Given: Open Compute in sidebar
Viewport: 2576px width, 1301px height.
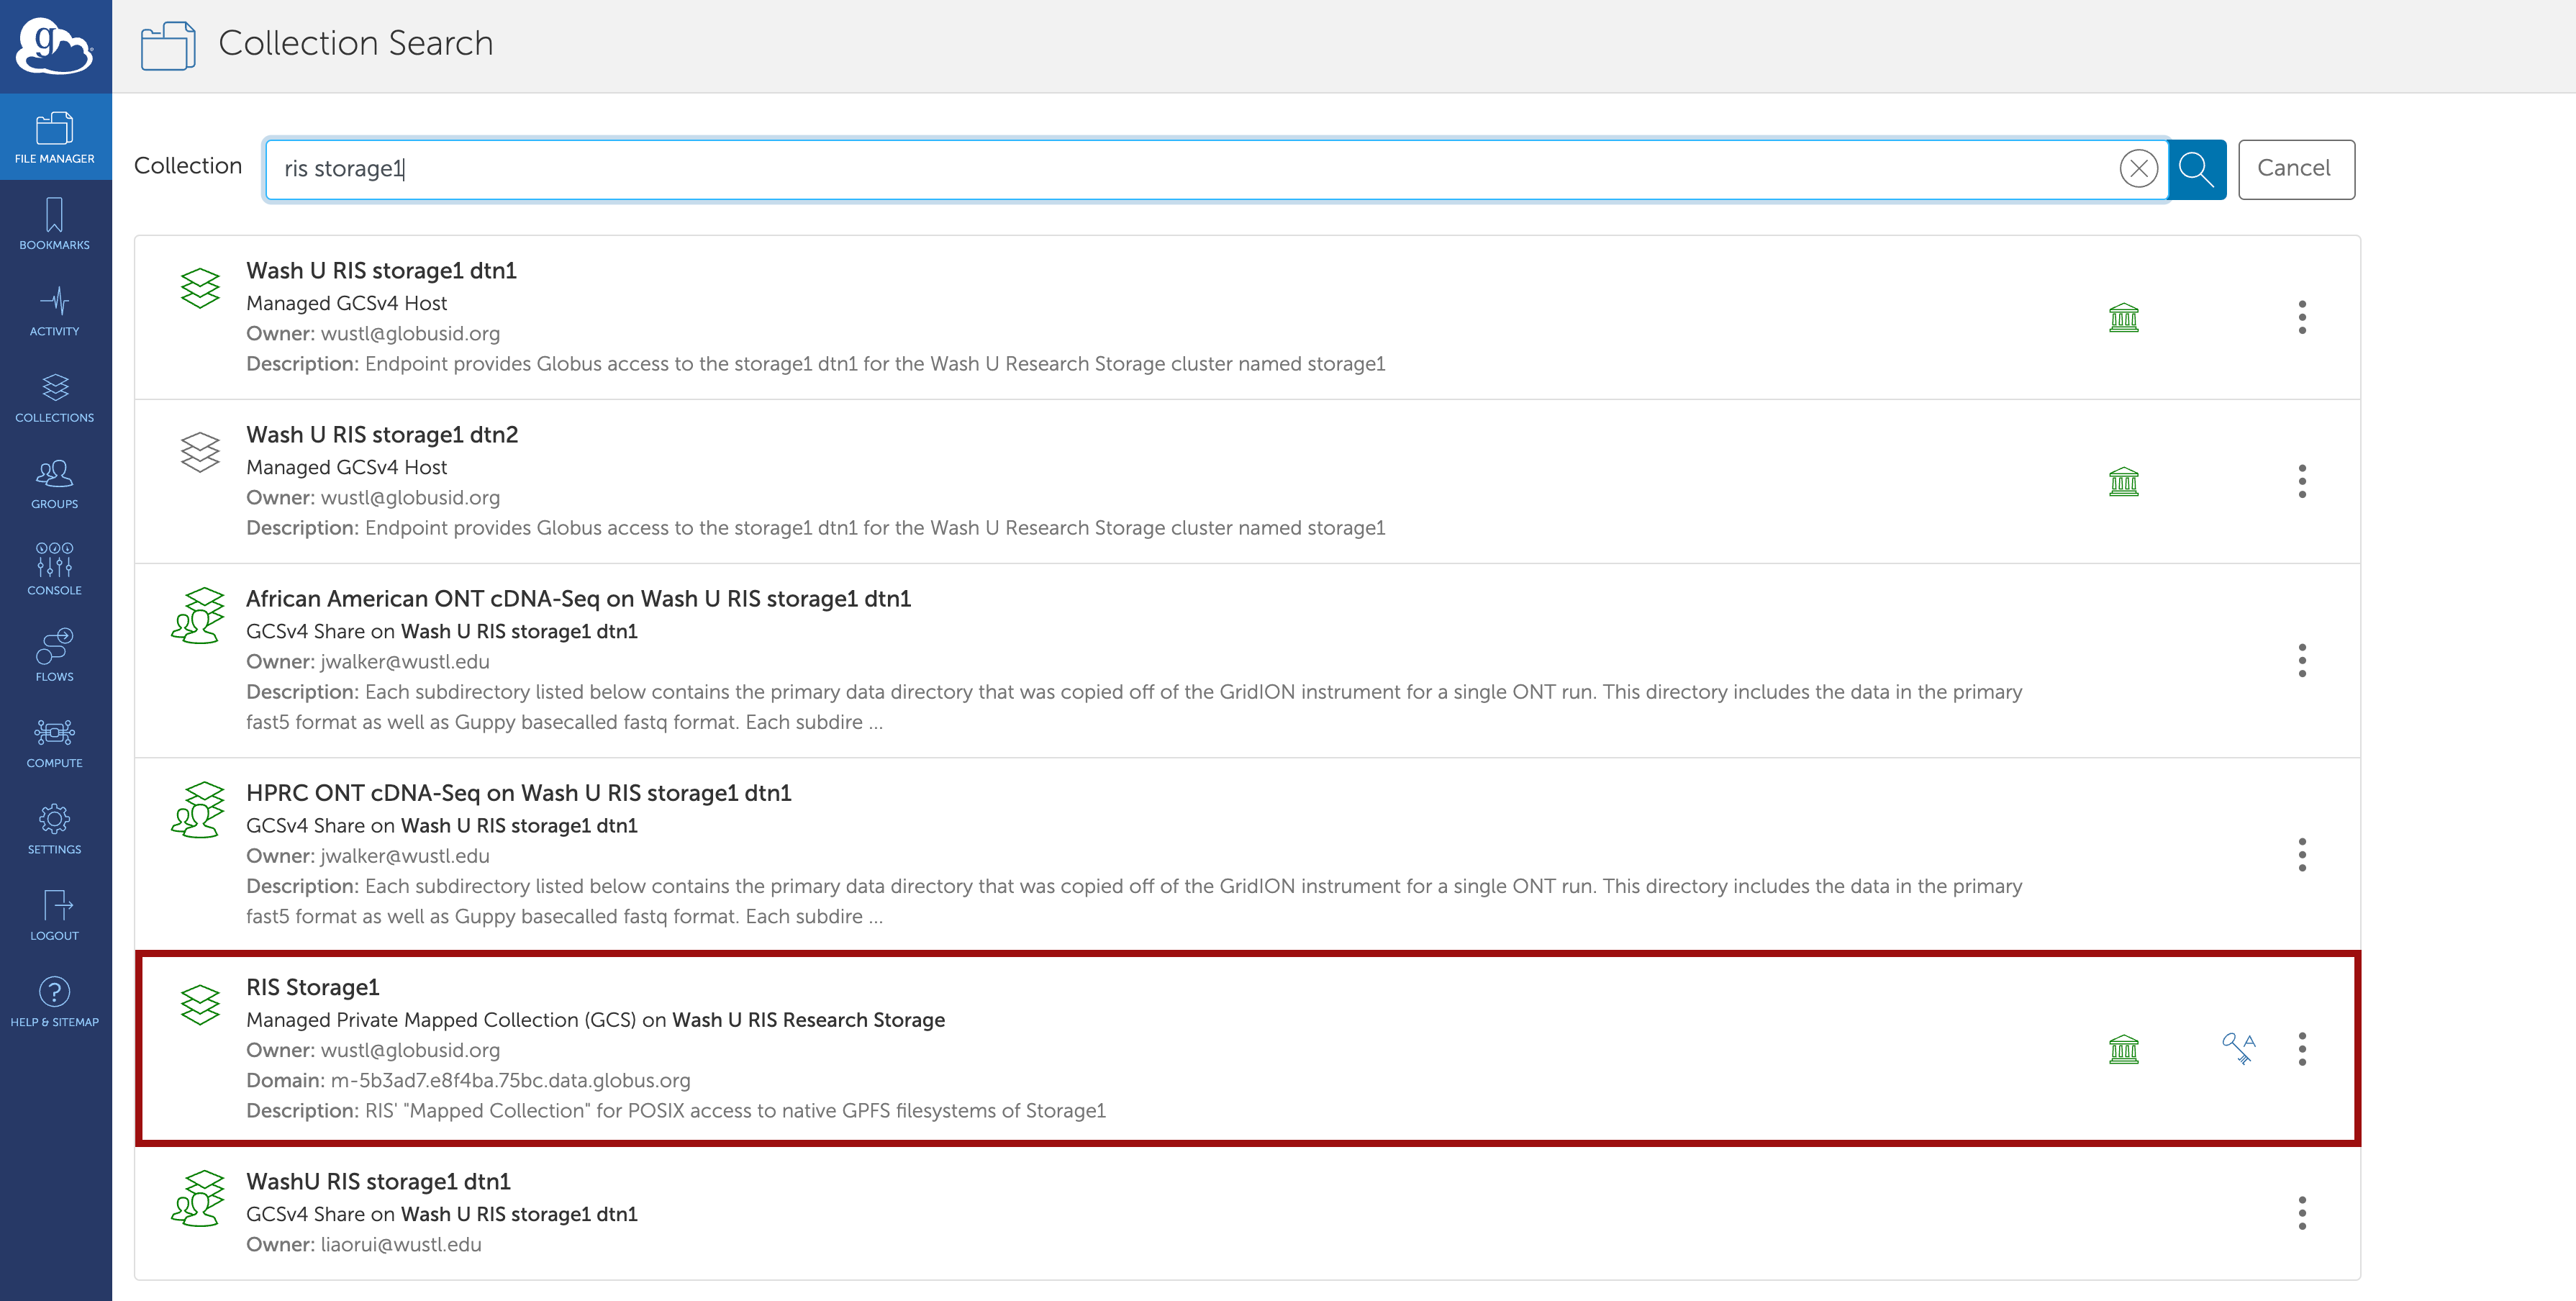Looking at the screenshot, I should [55, 742].
